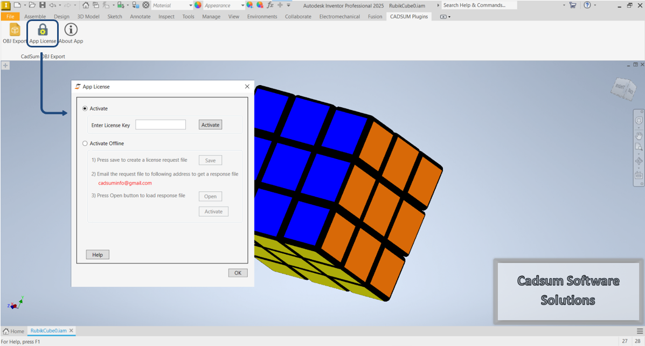Open the Help question mark icon
Image resolution: width=645 pixels, height=346 pixels.
click(x=587, y=5)
